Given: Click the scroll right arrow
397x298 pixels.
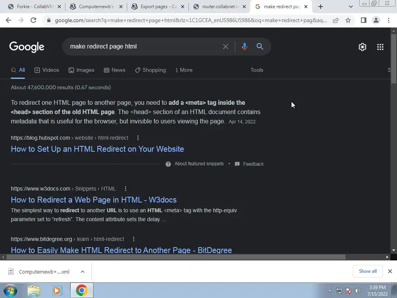Looking at the screenshot, I should coord(387,257).
